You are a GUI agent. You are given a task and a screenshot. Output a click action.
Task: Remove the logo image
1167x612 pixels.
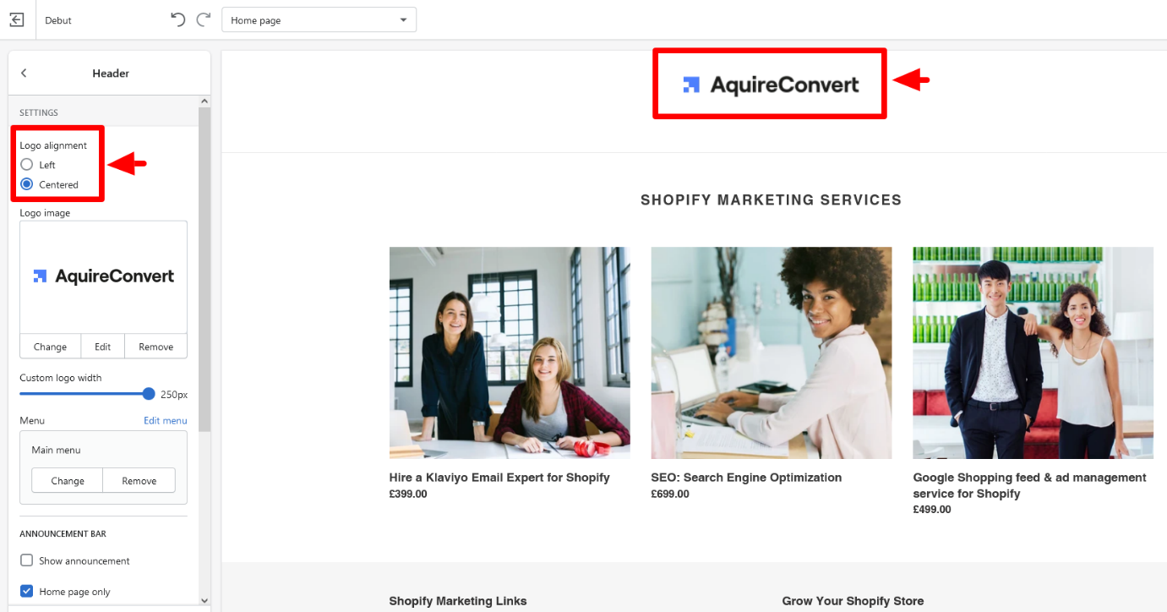(x=155, y=347)
